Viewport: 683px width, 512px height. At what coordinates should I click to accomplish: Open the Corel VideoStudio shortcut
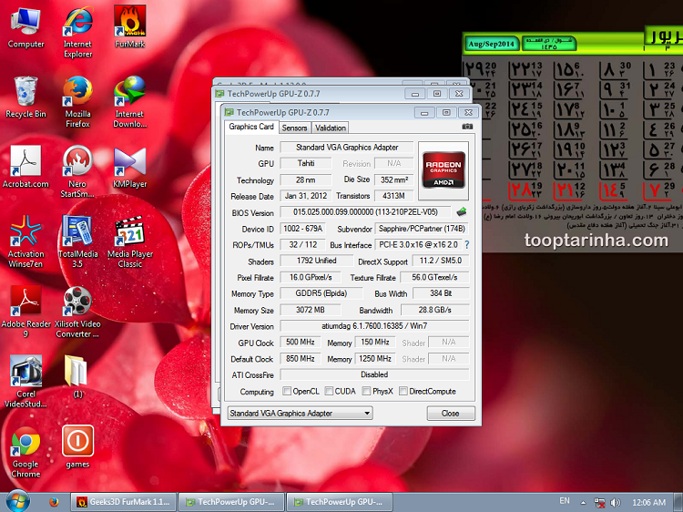pos(25,382)
